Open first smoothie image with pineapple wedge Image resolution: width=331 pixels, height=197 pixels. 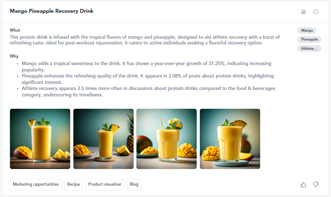[x=40, y=139]
